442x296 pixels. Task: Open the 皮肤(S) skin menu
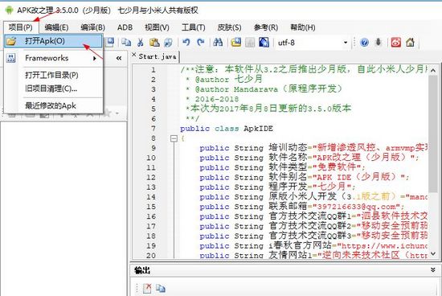229,27
